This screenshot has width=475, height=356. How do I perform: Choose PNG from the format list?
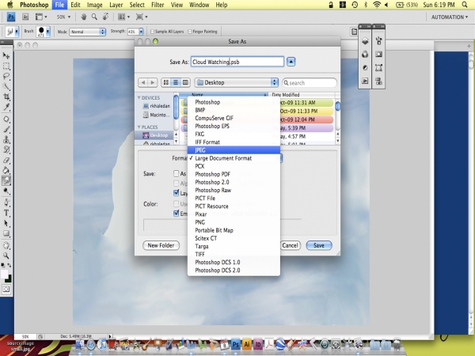pos(234,222)
